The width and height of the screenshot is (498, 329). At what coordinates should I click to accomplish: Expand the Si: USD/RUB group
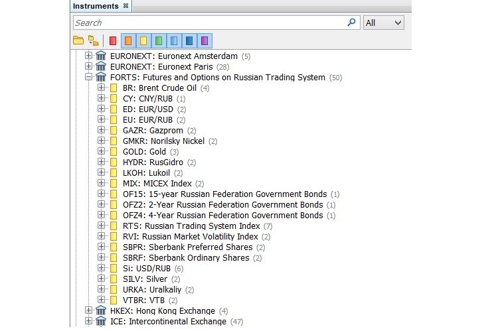[x=102, y=268]
